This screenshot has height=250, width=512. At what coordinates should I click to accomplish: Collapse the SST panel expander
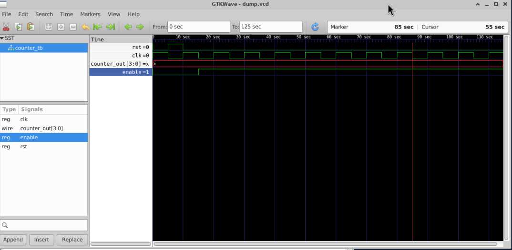tap(2, 38)
